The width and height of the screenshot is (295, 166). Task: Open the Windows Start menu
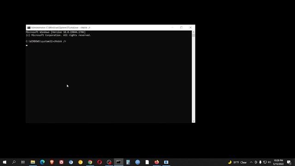(x=5, y=162)
